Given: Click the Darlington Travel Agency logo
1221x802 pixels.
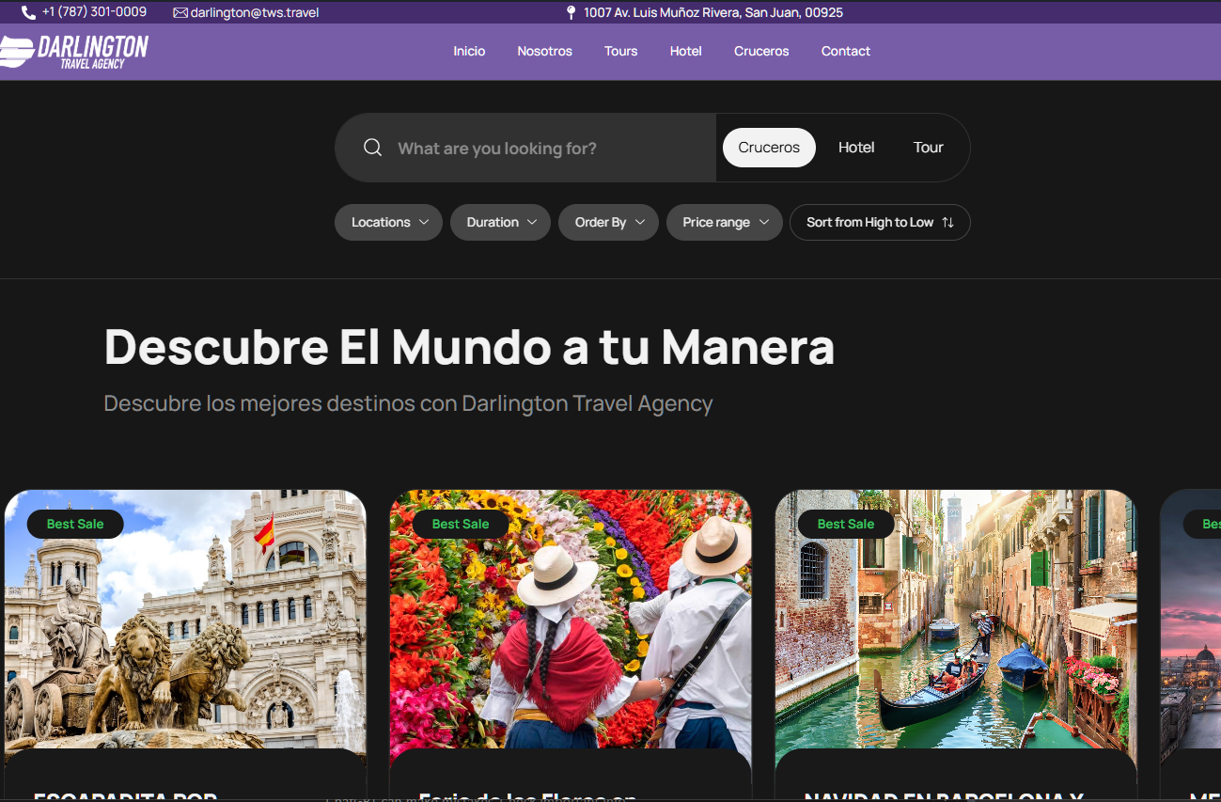Looking at the screenshot, I should click(74, 52).
